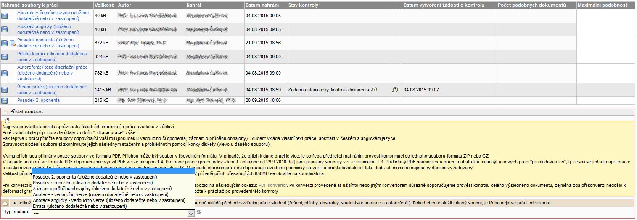
Task: Click the diskette icon for Abstrakt v českém jazyce
Action: [4, 16]
